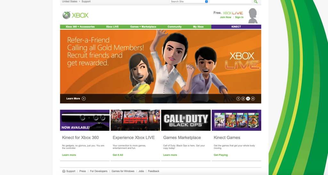The height and width of the screenshot is (175, 328).
Task: Click the Experience Xbox LIVE heading
Action: pos(134,138)
